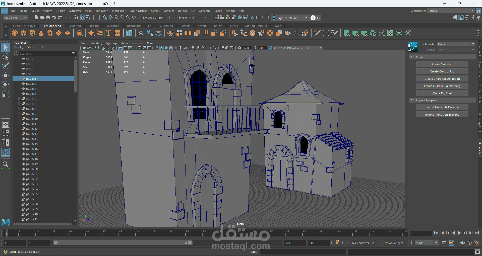Expand the pCube8 outliner node

click(19, 109)
